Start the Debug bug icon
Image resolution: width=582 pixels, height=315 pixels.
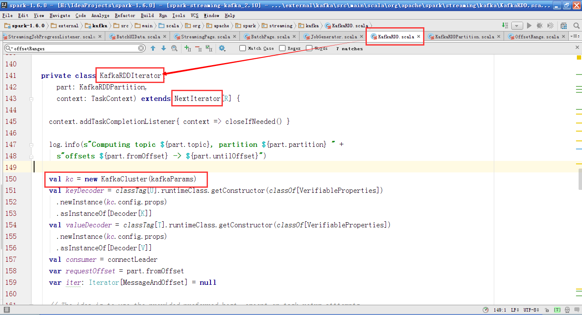(539, 26)
